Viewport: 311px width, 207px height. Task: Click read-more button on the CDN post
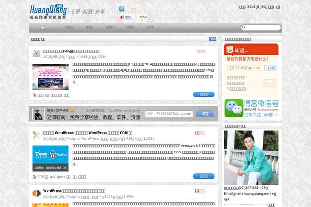(x=204, y=176)
